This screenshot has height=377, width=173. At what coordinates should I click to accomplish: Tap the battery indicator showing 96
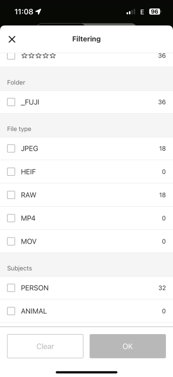point(155,11)
